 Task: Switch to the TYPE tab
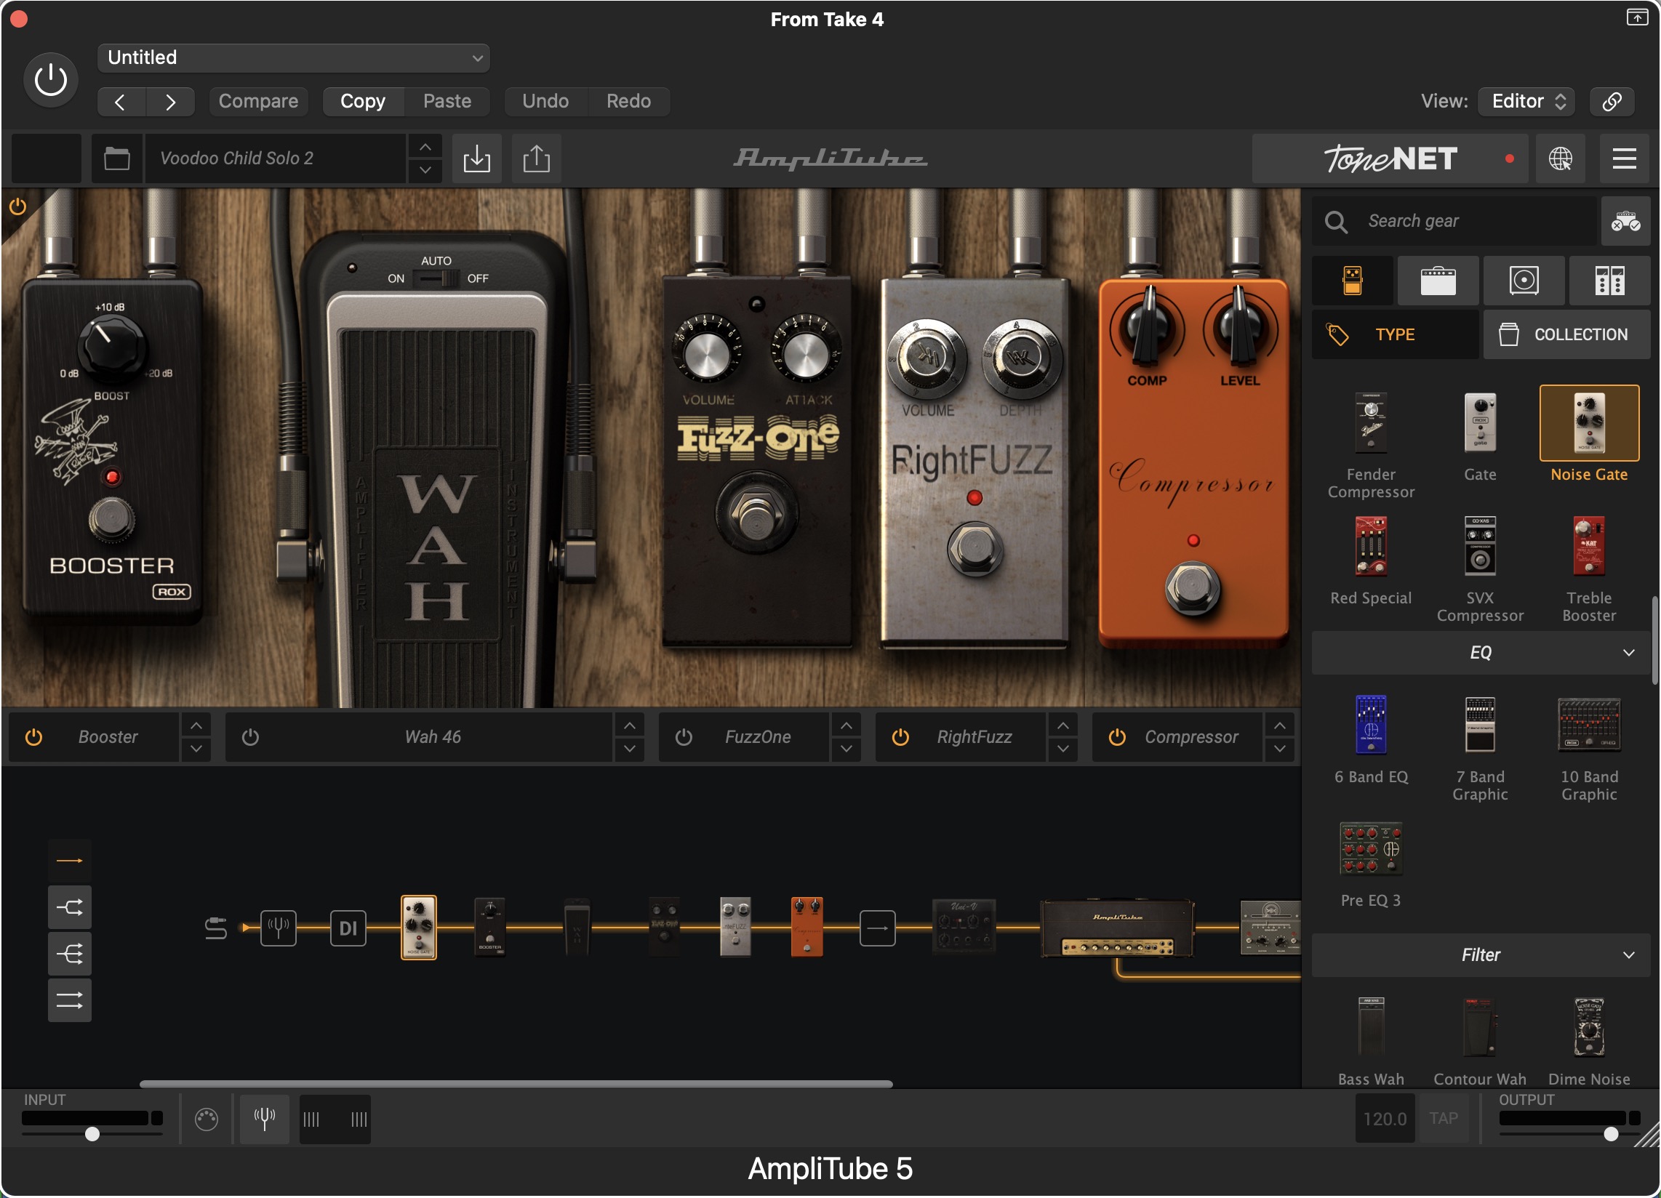tap(1394, 334)
